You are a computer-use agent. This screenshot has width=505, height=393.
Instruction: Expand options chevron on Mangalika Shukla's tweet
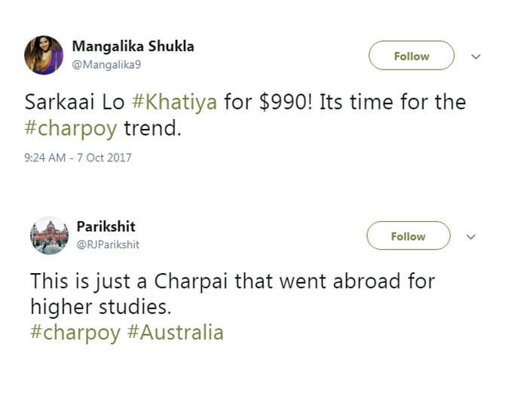click(x=476, y=56)
